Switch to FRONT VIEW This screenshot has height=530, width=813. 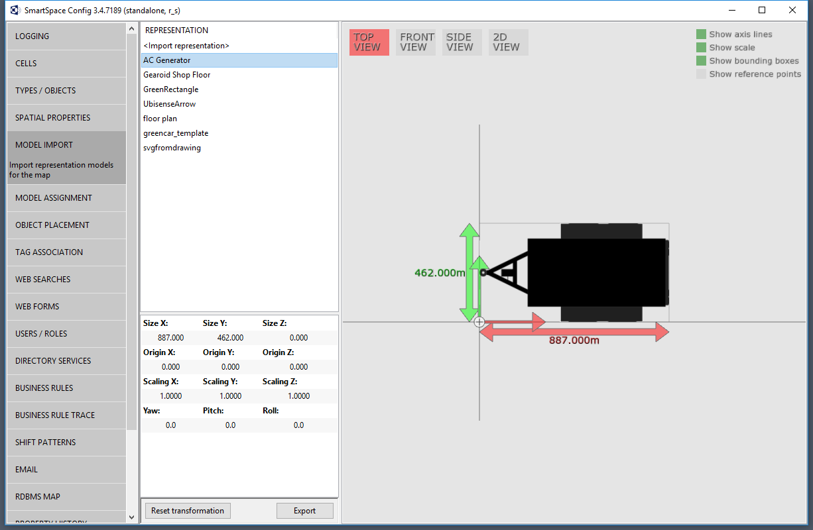[x=417, y=42]
